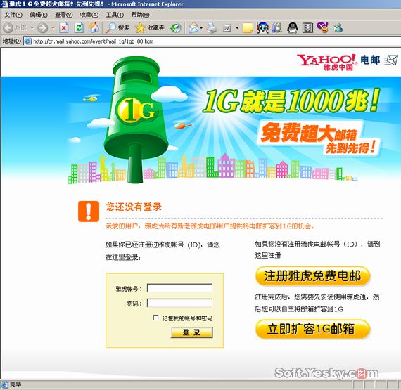The image size is (401, 390).
Task: Open the 工具(T) menu
Action: pos(115,15)
